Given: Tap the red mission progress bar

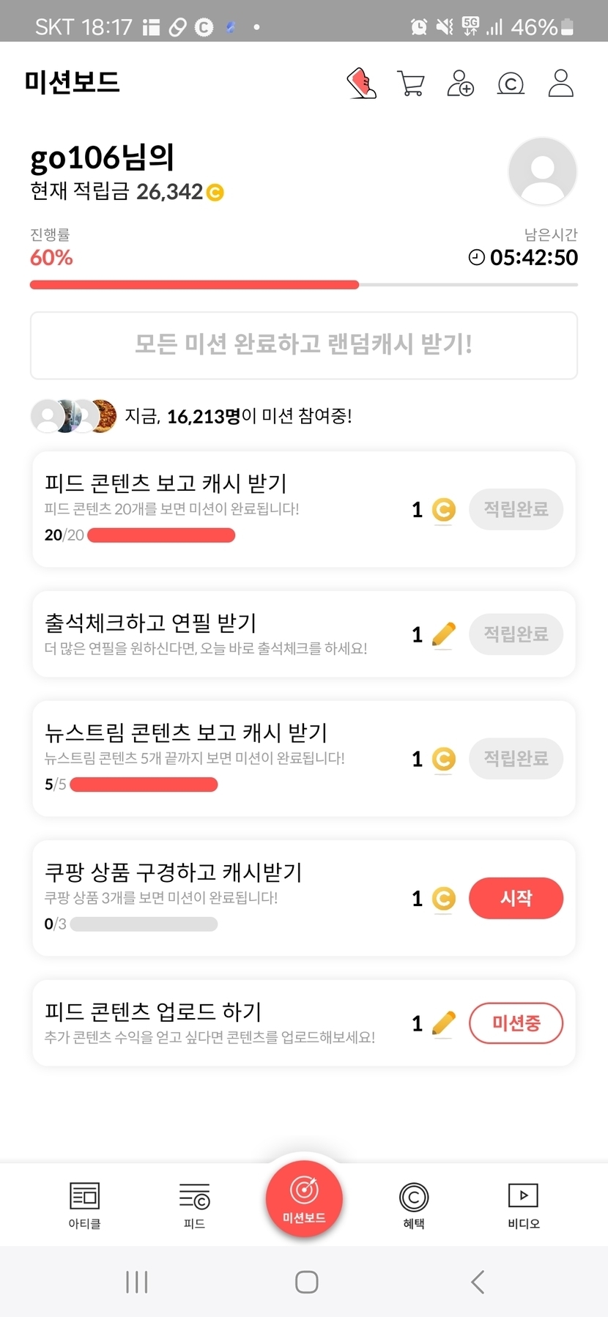Looking at the screenshot, I should tap(194, 285).
